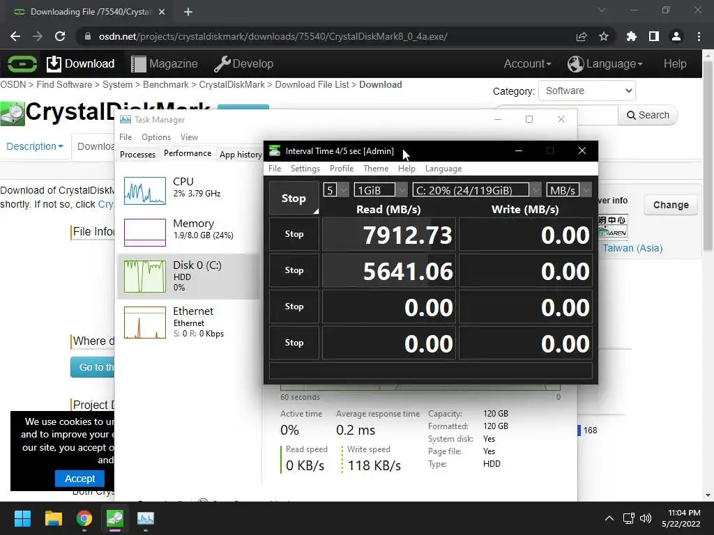
Task: Open the Chrome extensions puzzle icon
Action: click(631, 36)
